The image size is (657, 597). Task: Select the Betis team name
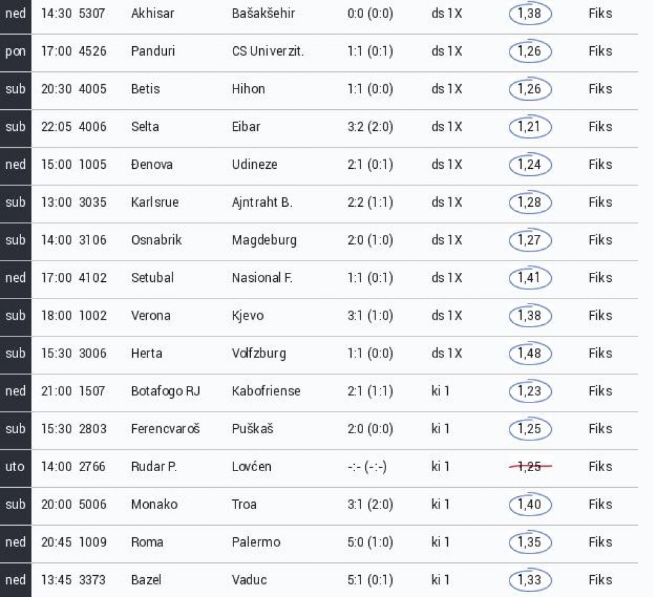[146, 89]
